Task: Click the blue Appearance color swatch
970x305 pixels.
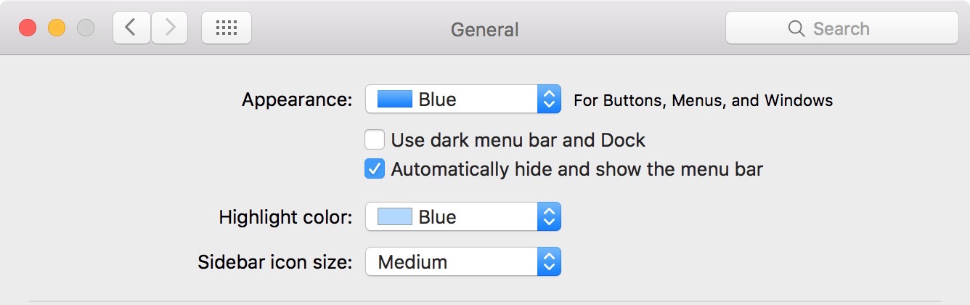Action: pos(395,99)
